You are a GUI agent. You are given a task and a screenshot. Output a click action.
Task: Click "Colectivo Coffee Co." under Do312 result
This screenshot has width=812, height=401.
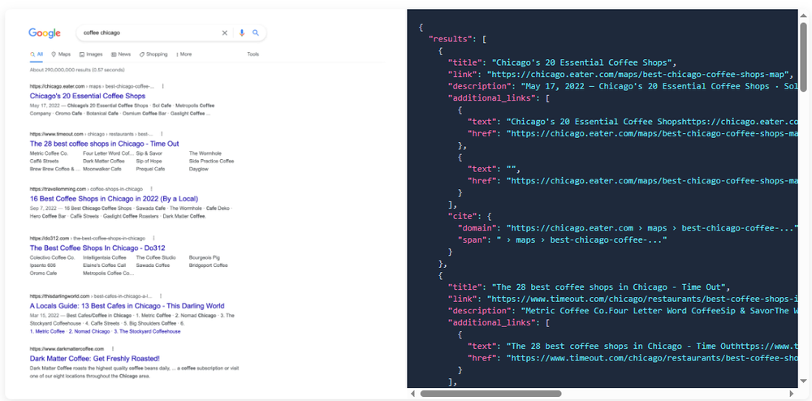pos(53,257)
